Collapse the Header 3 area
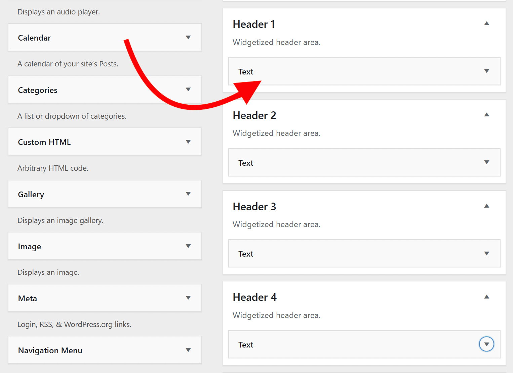Viewport: 513px width, 373px height. coord(486,206)
